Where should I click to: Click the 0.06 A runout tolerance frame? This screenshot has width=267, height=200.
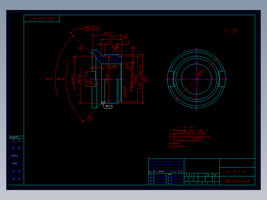click(x=91, y=29)
